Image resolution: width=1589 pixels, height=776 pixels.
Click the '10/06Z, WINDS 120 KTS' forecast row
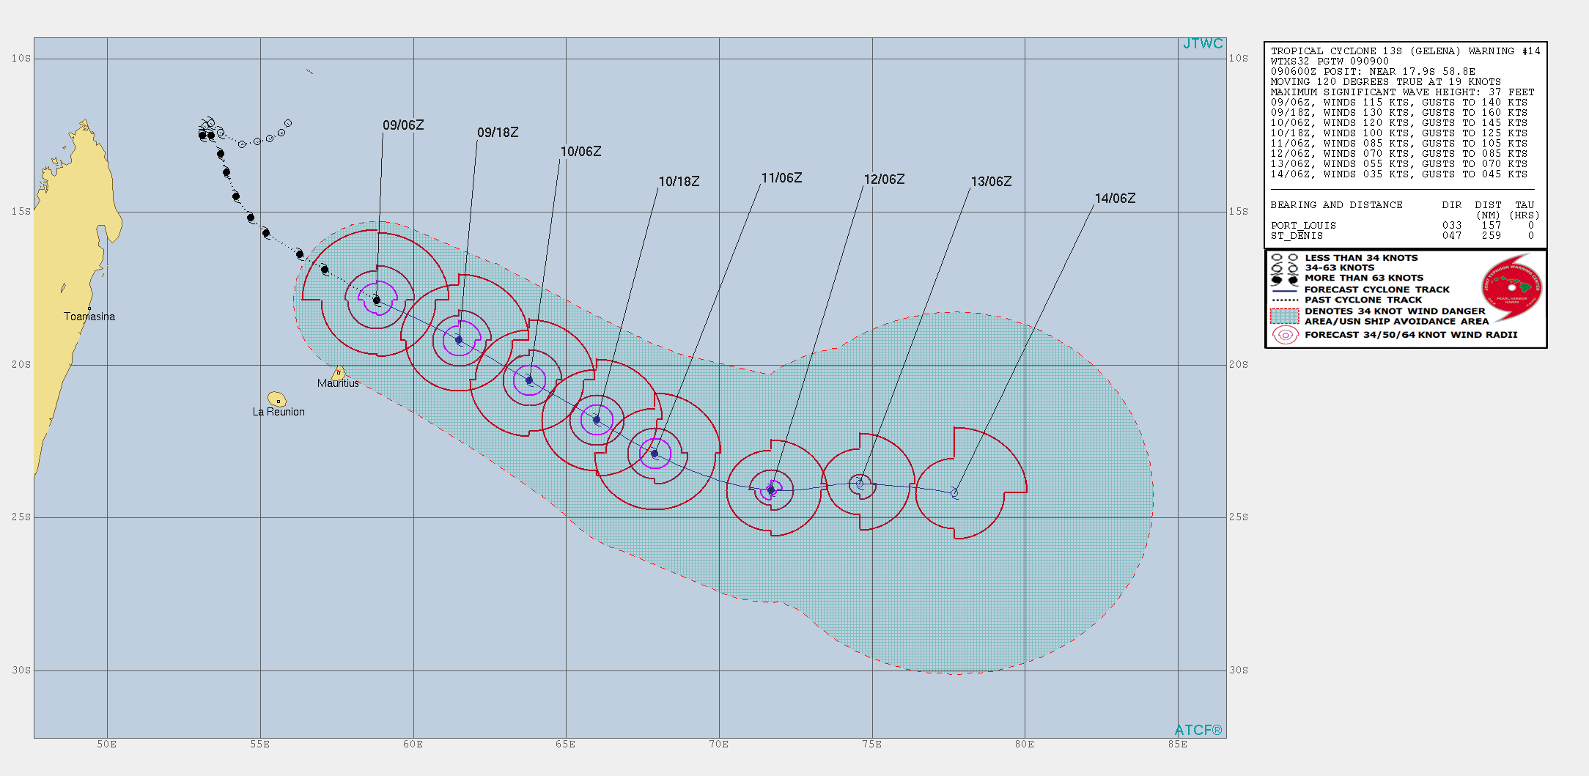click(1399, 123)
